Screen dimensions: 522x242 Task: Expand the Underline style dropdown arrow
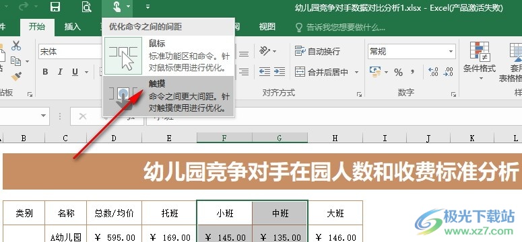point(87,72)
